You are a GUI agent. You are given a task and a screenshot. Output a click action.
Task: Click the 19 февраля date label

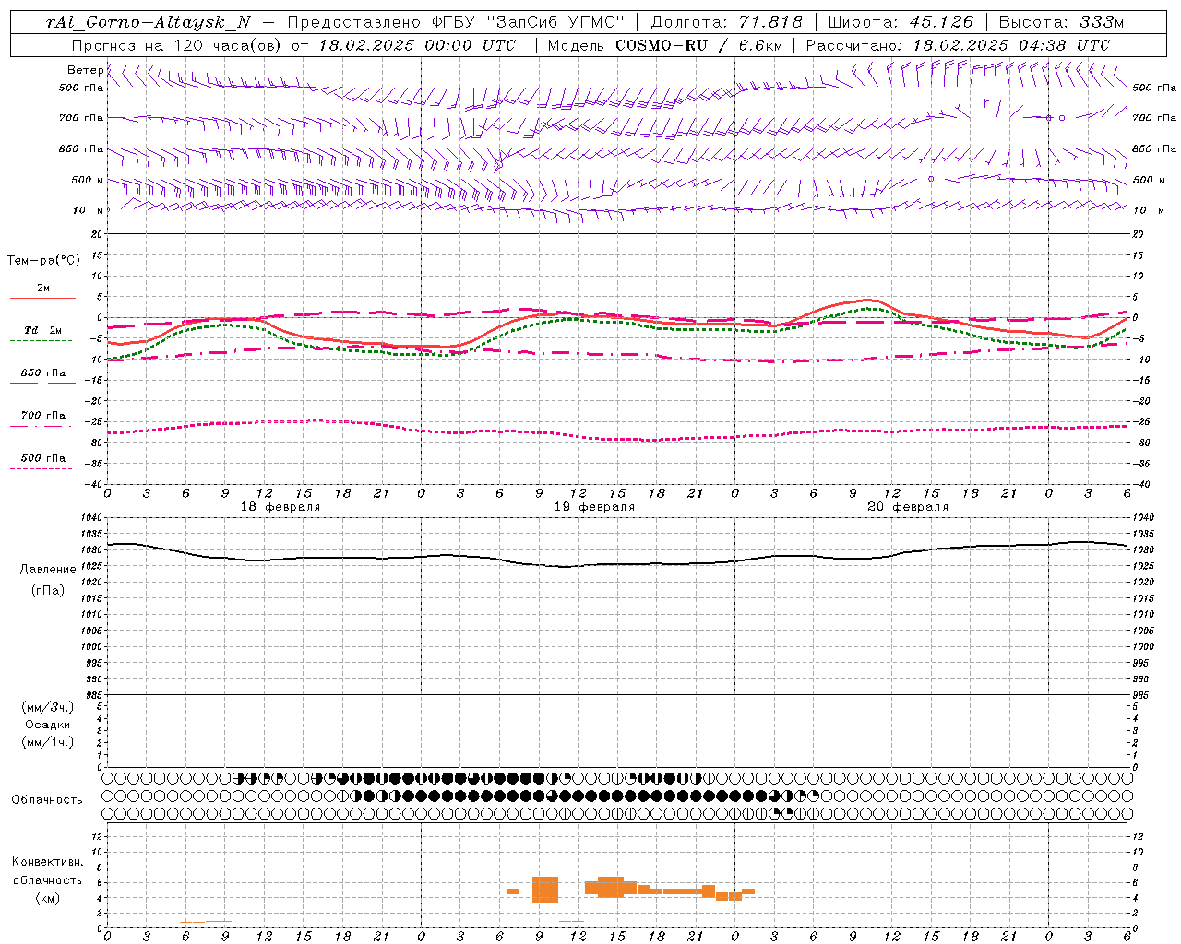pos(594,507)
